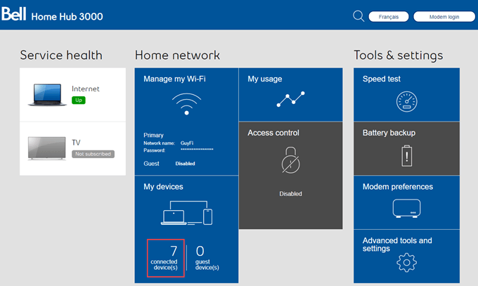Image resolution: width=478 pixels, height=286 pixels.
Task: Open the Battery backup title
Action: click(389, 133)
